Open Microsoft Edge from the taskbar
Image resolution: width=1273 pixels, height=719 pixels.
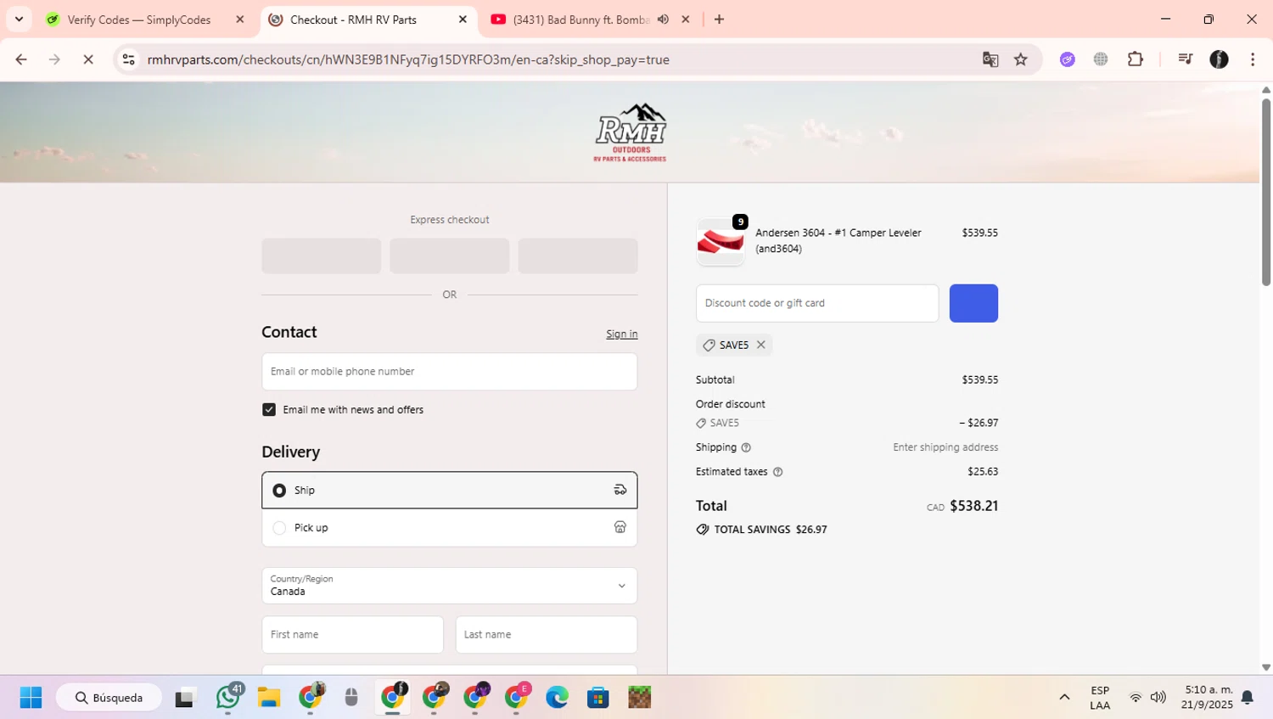coord(557,698)
